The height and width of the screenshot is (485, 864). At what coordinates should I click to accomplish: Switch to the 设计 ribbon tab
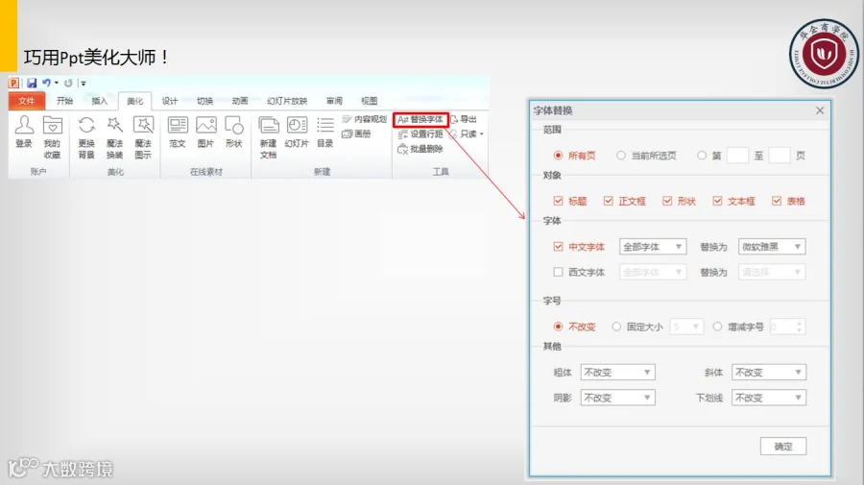click(170, 101)
